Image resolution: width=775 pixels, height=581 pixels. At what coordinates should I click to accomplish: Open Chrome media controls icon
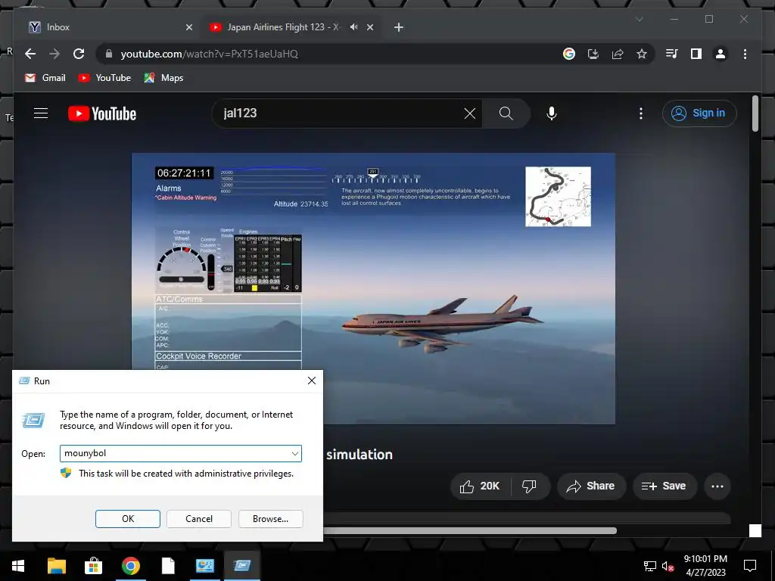[x=672, y=54]
